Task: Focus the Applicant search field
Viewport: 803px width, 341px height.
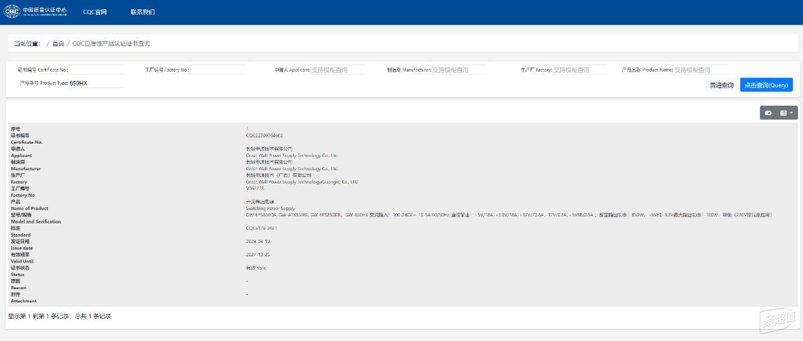Action: pos(338,70)
